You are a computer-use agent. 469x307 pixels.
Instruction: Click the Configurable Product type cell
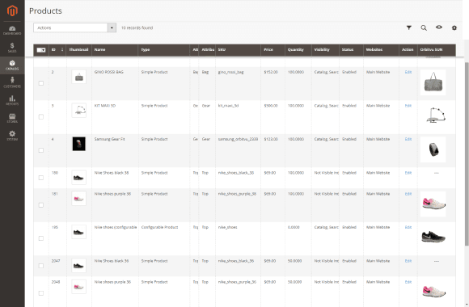[159, 228]
